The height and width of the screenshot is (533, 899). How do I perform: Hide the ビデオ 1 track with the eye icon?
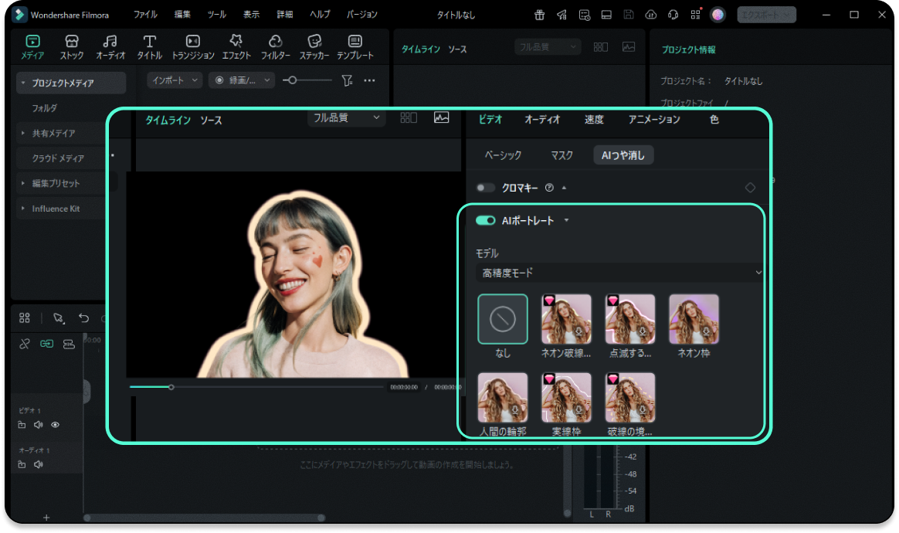55,425
